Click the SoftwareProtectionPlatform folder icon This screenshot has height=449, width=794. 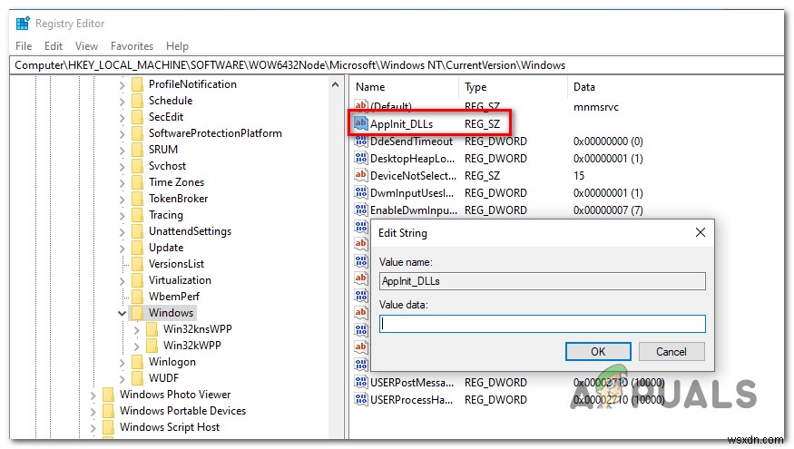tap(137, 133)
